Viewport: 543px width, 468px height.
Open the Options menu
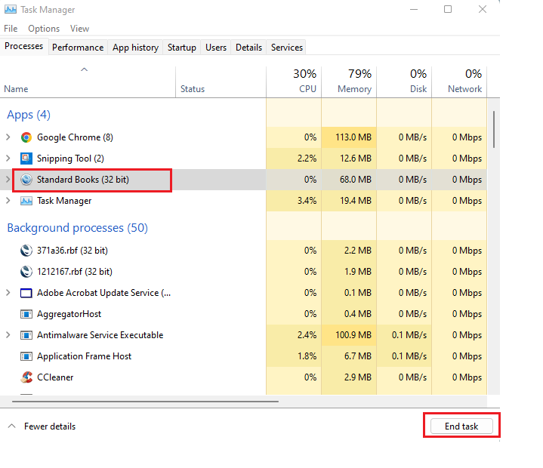pos(44,29)
